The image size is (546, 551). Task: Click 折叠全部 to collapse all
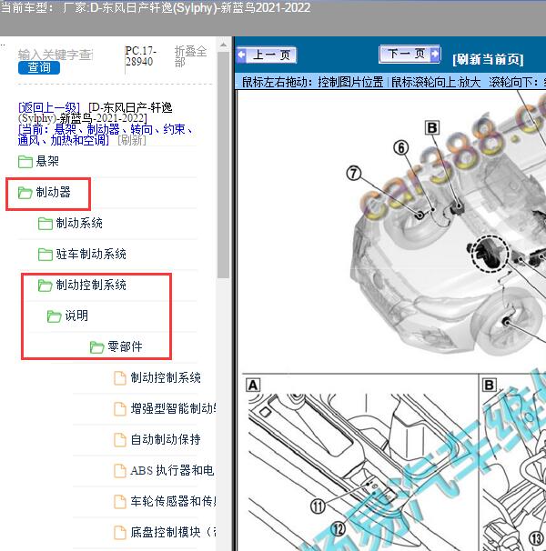tap(190, 56)
